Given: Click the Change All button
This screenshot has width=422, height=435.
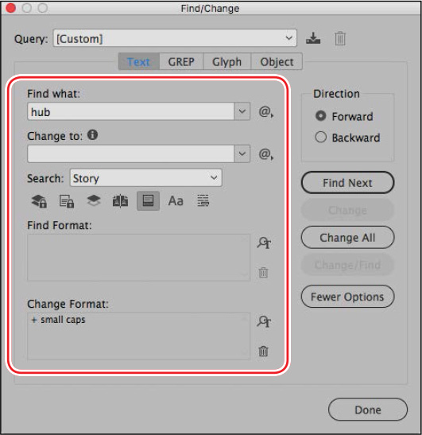Looking at the screenshot, I should click(x=347, y=238).
